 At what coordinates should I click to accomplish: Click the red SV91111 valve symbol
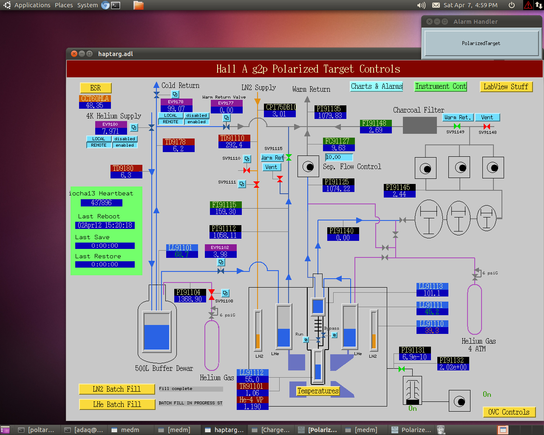pos(256,184)
